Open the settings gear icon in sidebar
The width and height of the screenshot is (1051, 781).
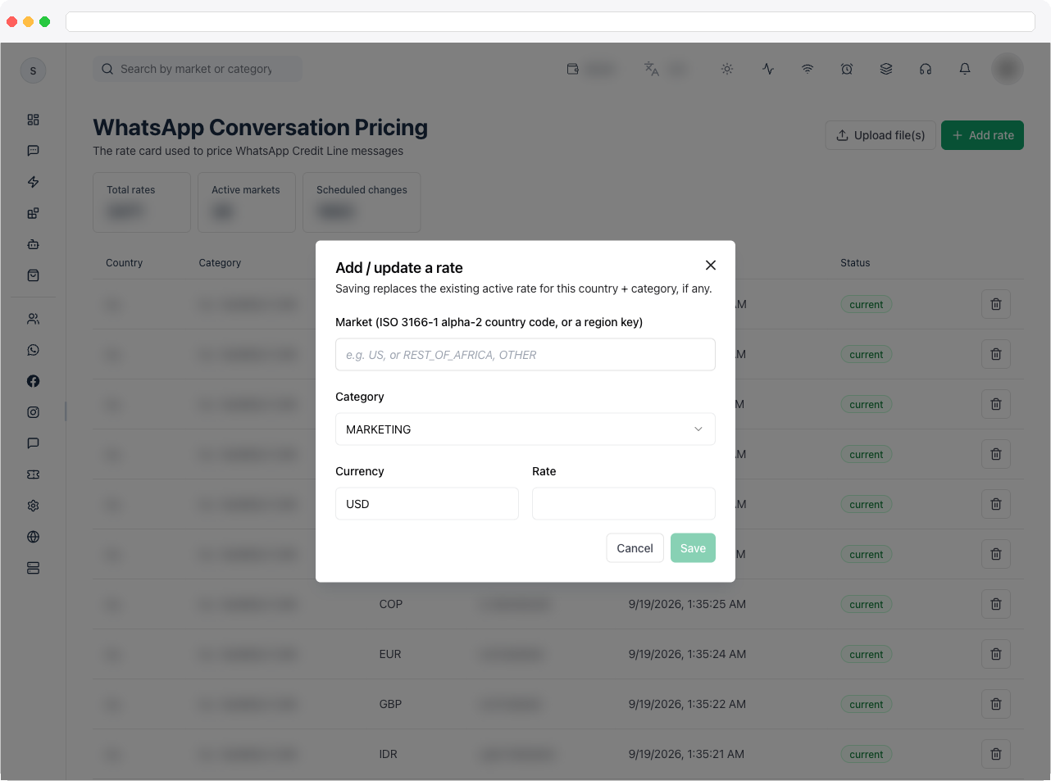(33, 506)
